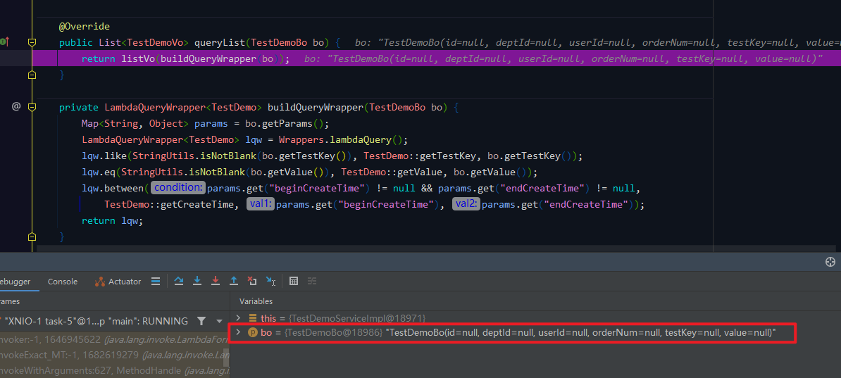Click the Drop Frame icon
Viewport: 841px width, 378px height.
[x=252, y=281]
